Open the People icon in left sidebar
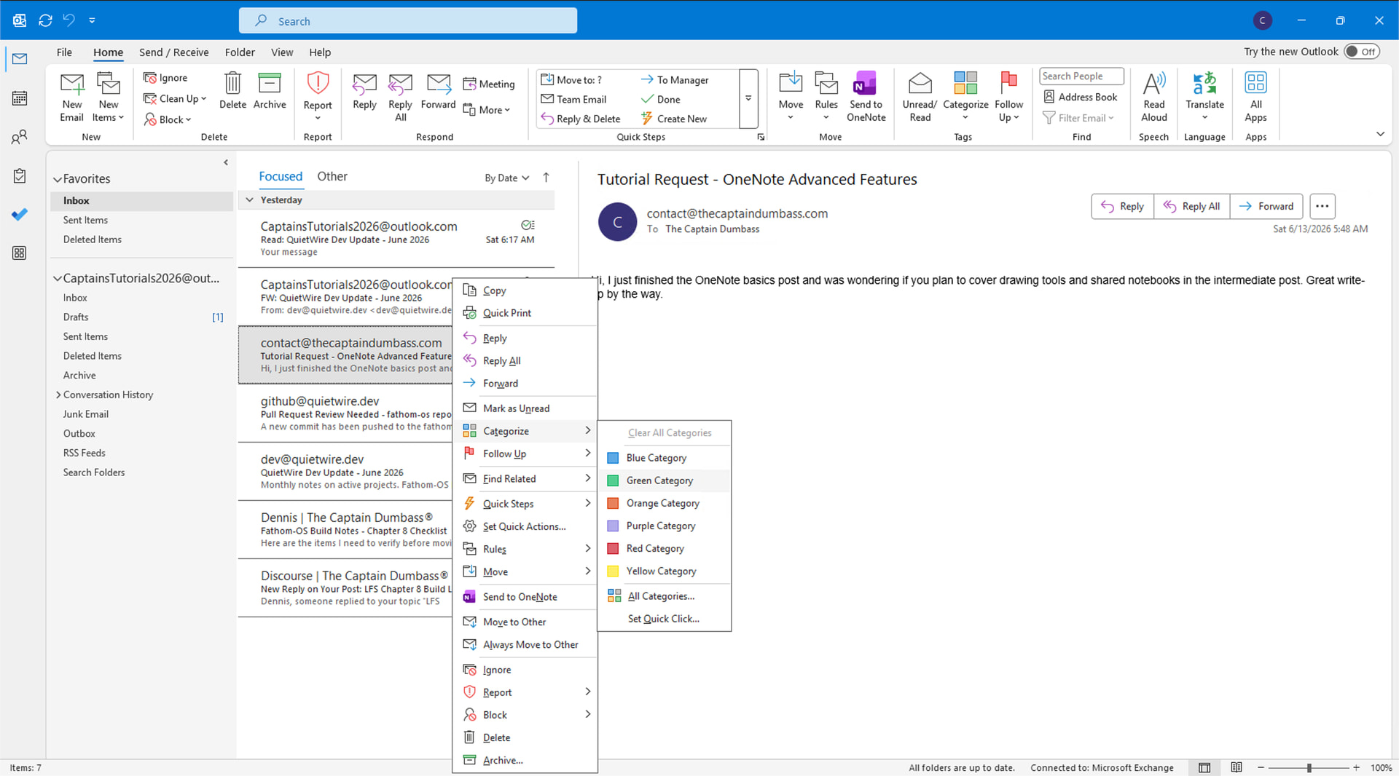1399x776 pixels. coord(20,137)
